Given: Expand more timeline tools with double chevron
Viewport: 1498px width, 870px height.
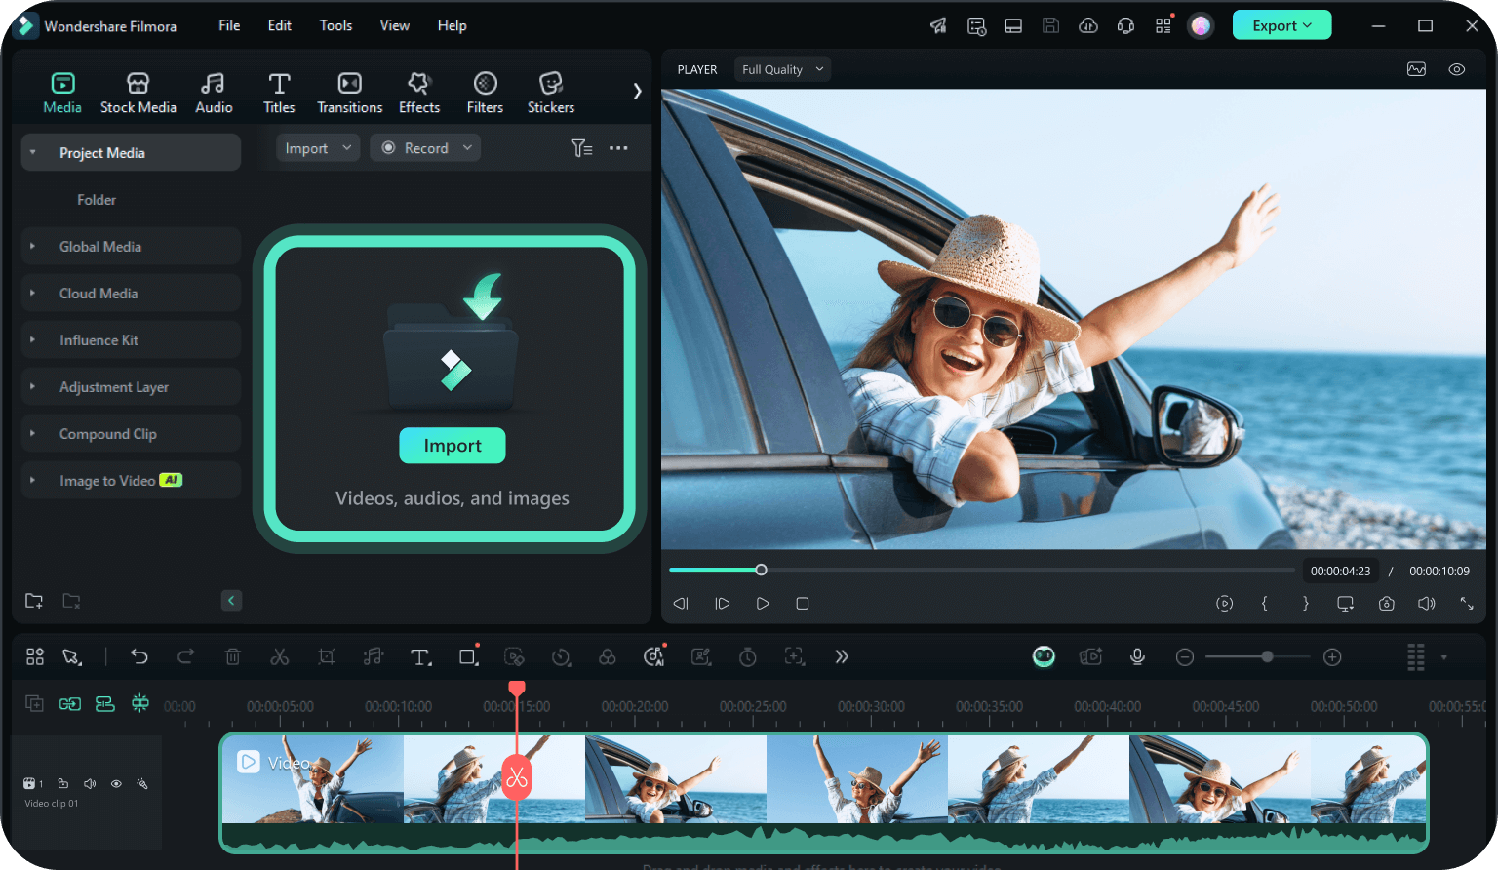Looking at the screenshot, I should click(842, 657).
